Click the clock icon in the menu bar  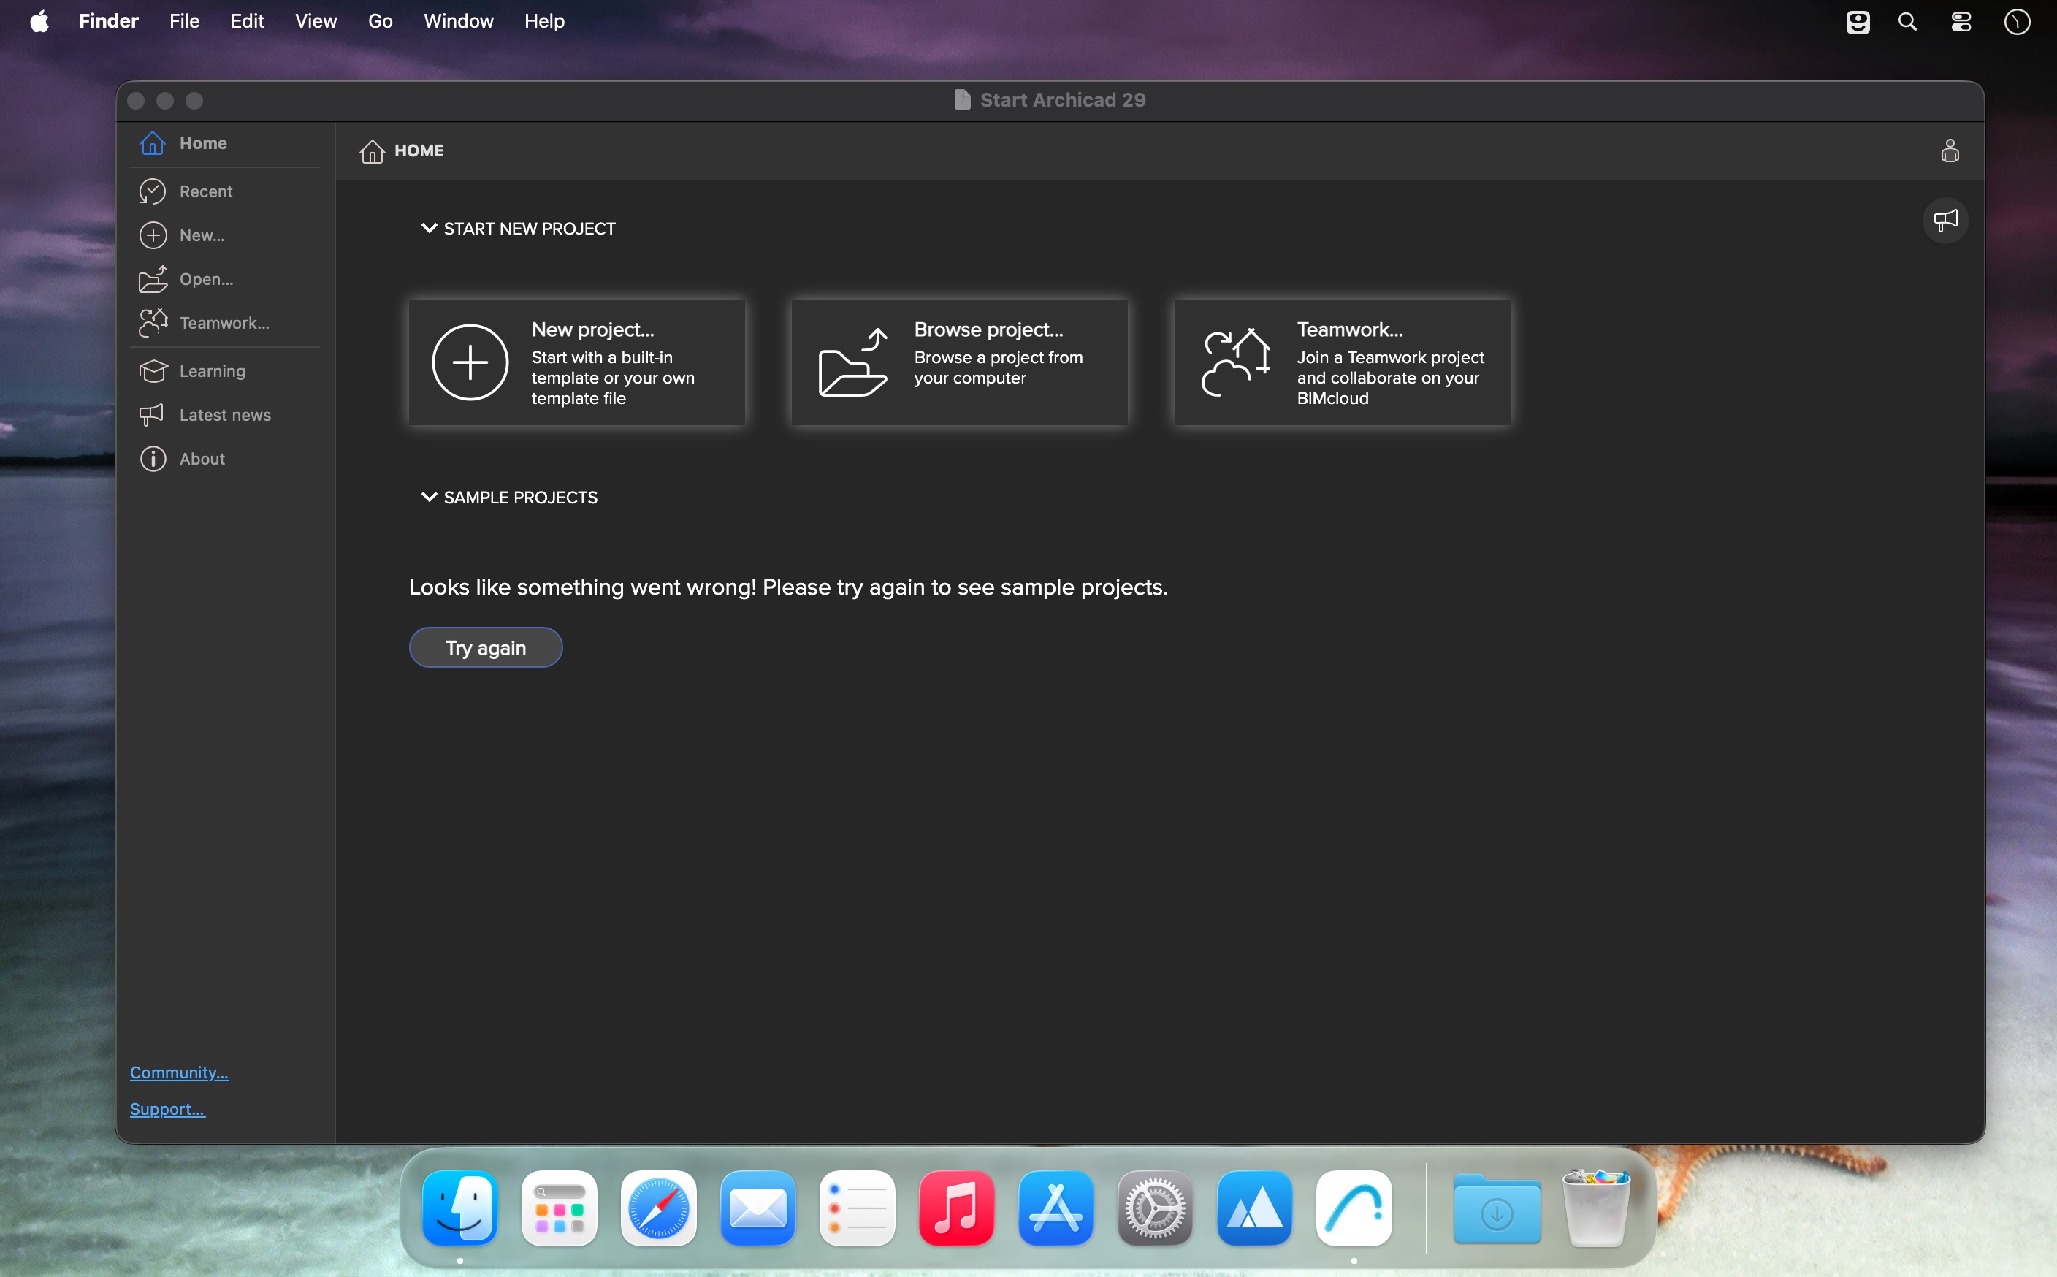point(2018,22)
